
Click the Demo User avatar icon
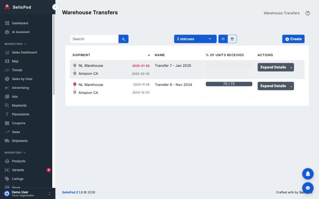(x=7, y=193)
